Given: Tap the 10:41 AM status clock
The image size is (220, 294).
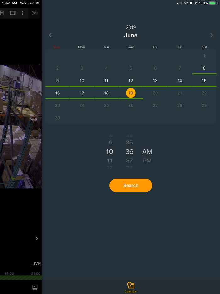Looking at the screenshot, I should tap(9, 3).
